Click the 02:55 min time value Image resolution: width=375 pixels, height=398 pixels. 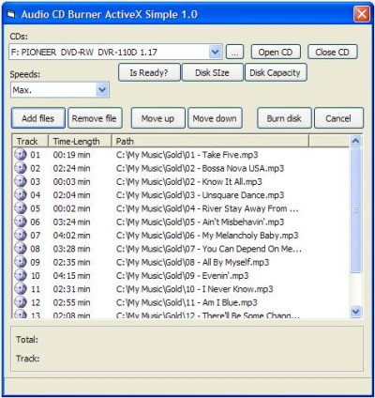click(x=71, y=302)
